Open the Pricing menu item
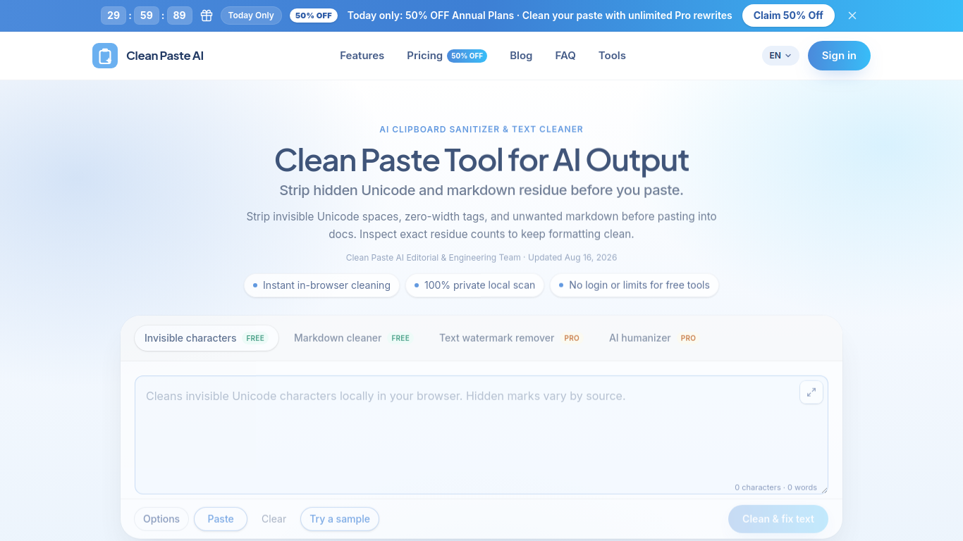Viewport: 963px width, 541px height. pyautogui.click(x=424, y=56)
